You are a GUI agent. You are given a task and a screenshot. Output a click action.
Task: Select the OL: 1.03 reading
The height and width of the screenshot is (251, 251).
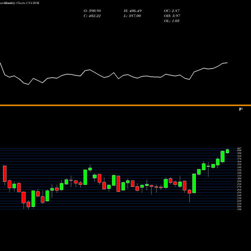(x=172, y=21)
